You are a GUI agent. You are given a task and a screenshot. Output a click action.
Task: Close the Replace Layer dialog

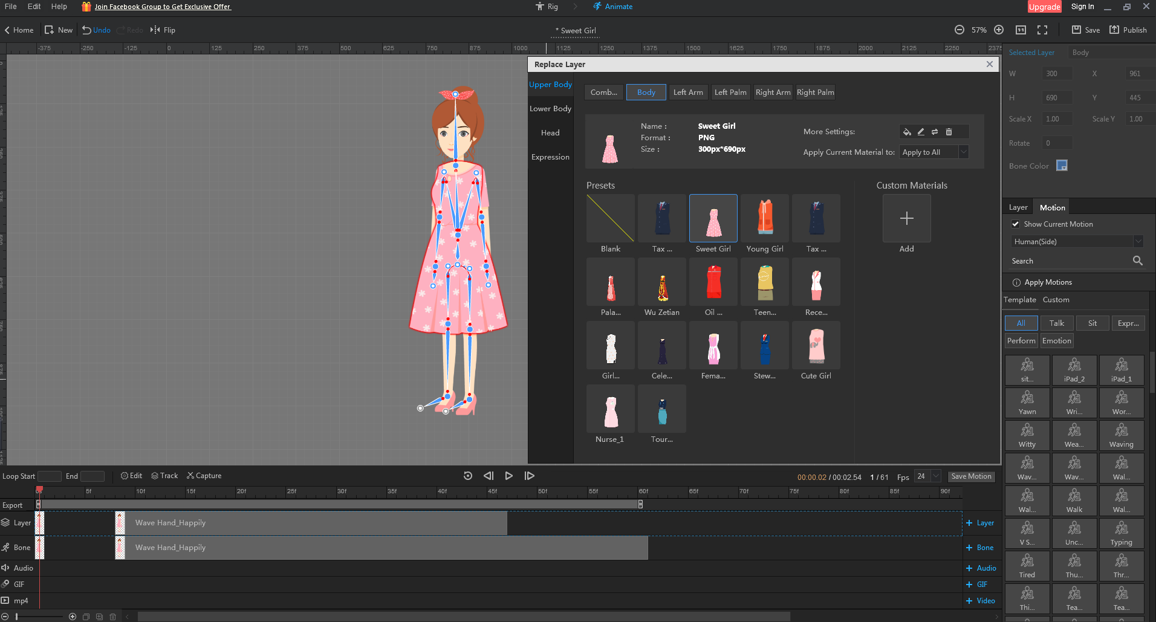click(x=990, y=64)
